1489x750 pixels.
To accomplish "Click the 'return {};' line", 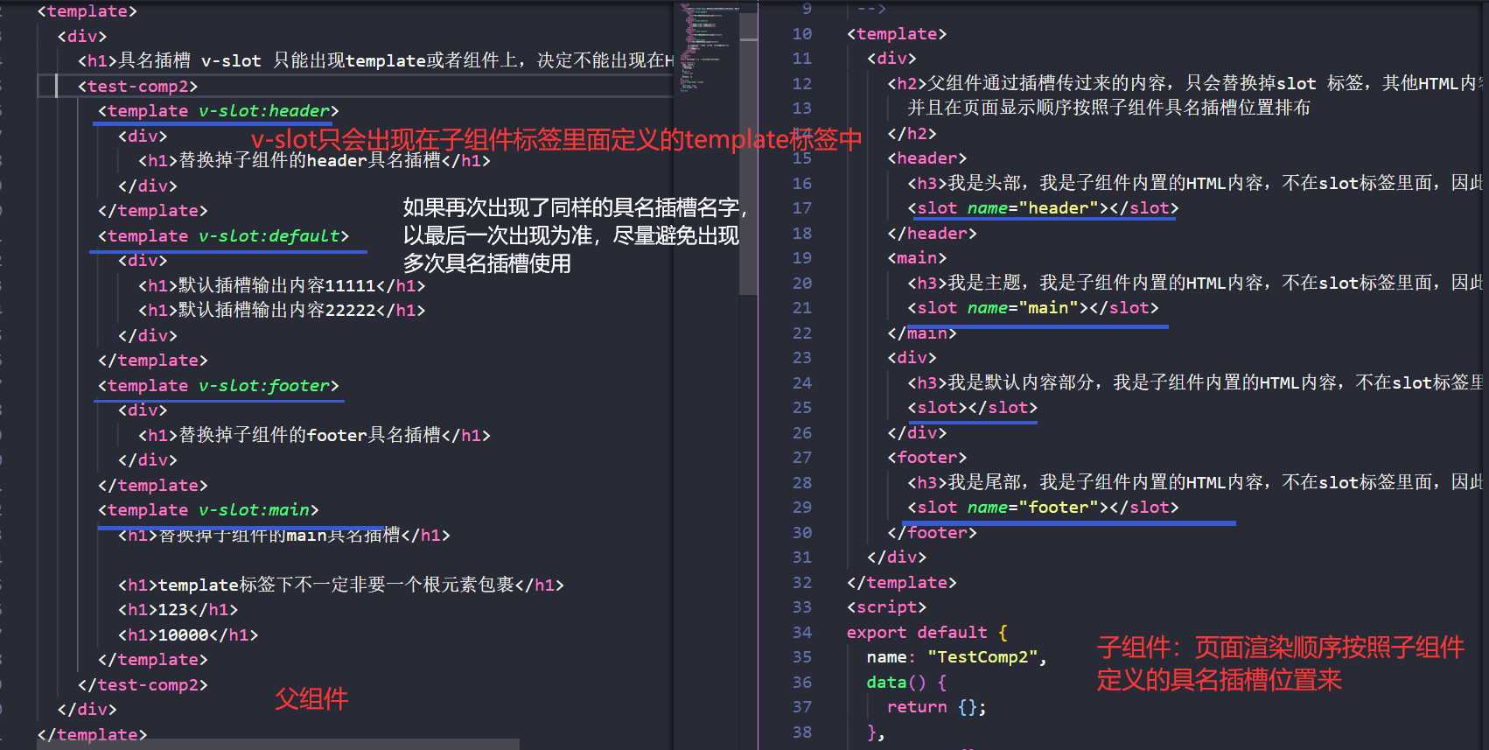I will pyautogui.click(x=937, y=707).
